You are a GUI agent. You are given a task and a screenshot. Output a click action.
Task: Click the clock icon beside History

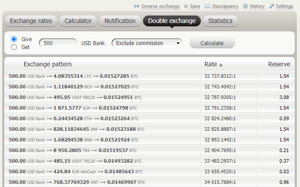coord(245,6)
